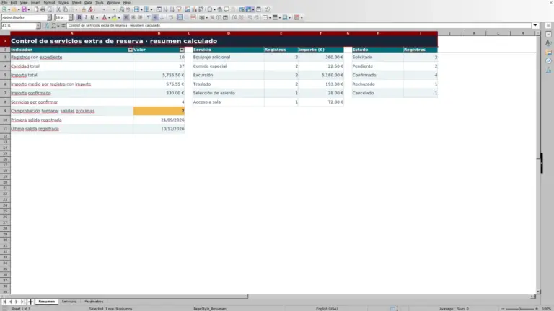Click the Print icon in toolbar

[x=43, y=9]
